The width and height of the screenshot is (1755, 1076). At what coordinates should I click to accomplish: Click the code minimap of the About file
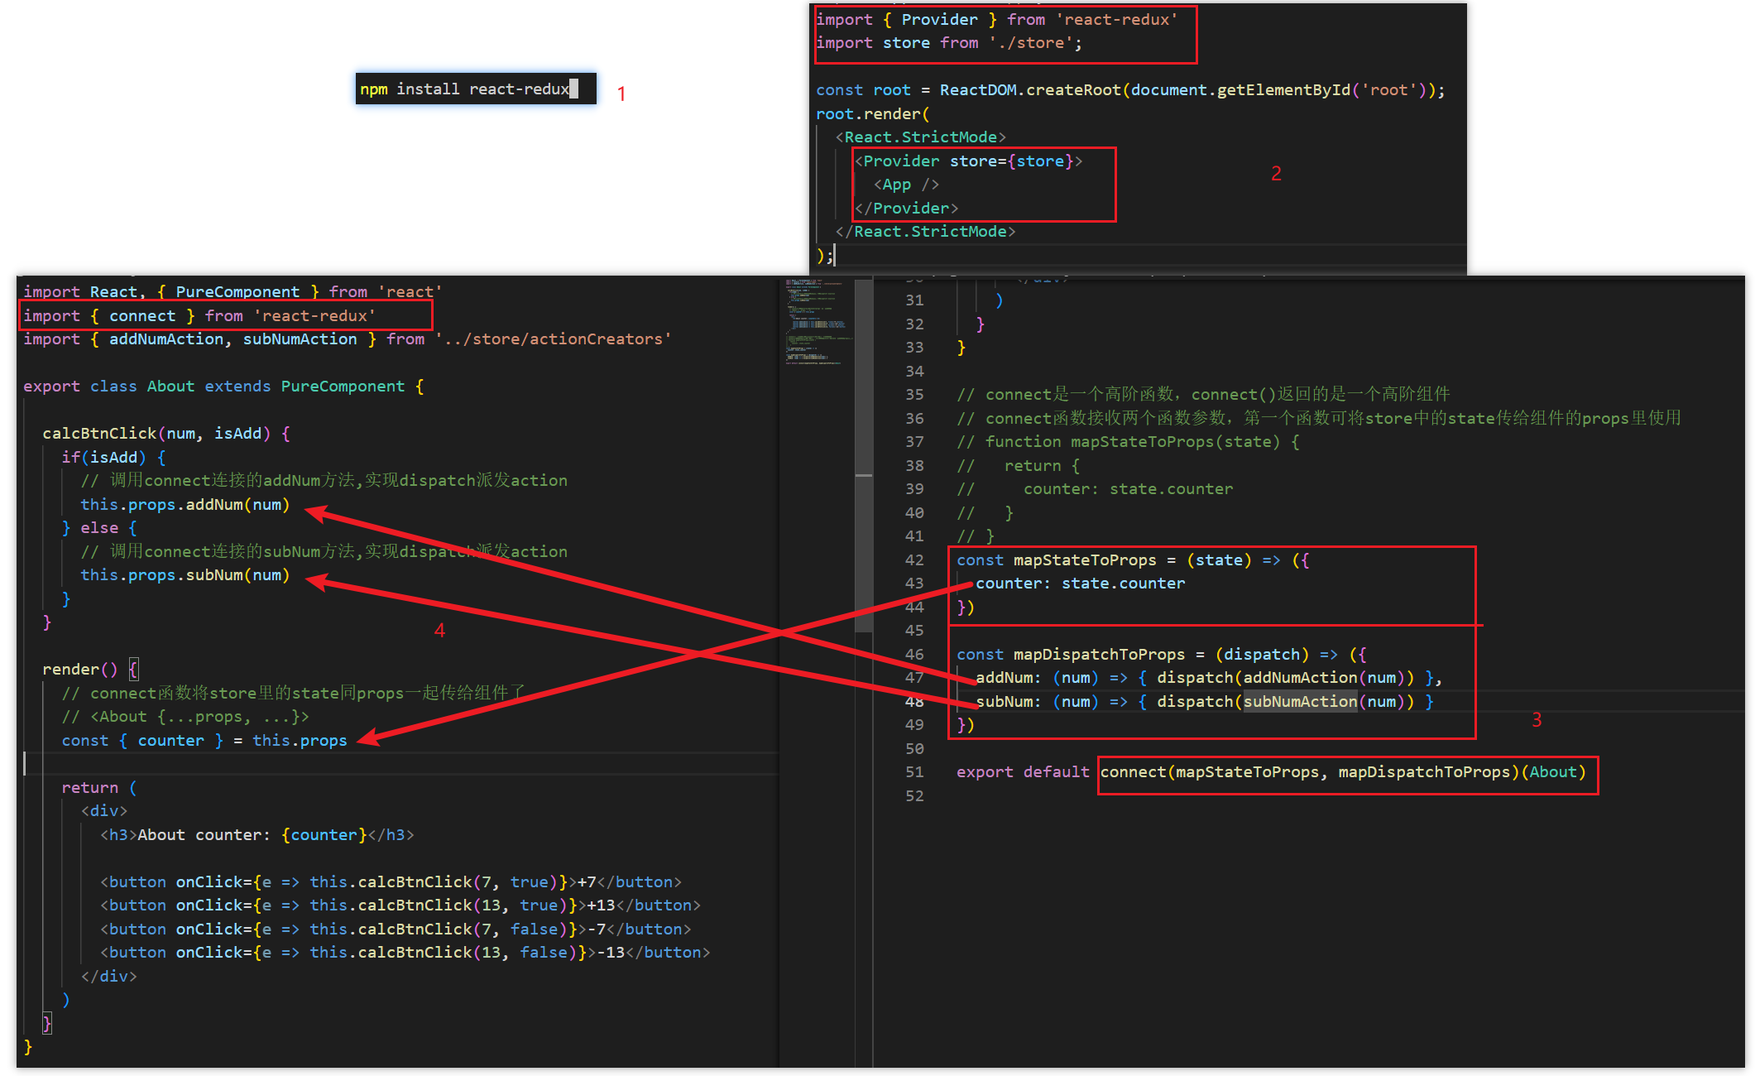(818, 323)
